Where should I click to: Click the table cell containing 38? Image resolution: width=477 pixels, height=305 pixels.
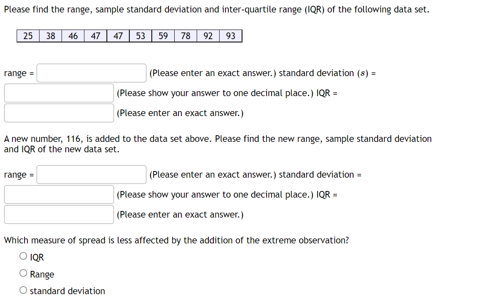coord(50,36)
